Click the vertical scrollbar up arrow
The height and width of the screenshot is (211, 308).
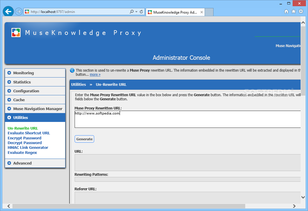(303, 23)
